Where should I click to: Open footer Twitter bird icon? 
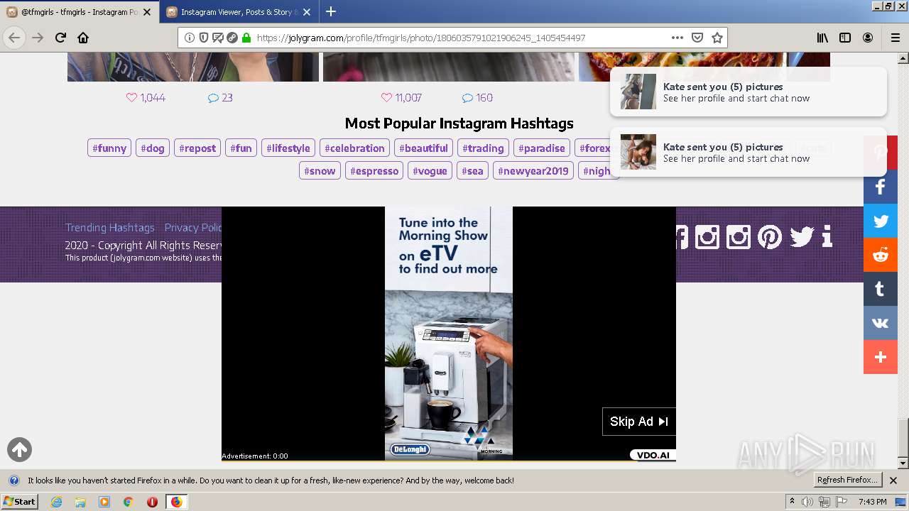click(x=802, y=236)
